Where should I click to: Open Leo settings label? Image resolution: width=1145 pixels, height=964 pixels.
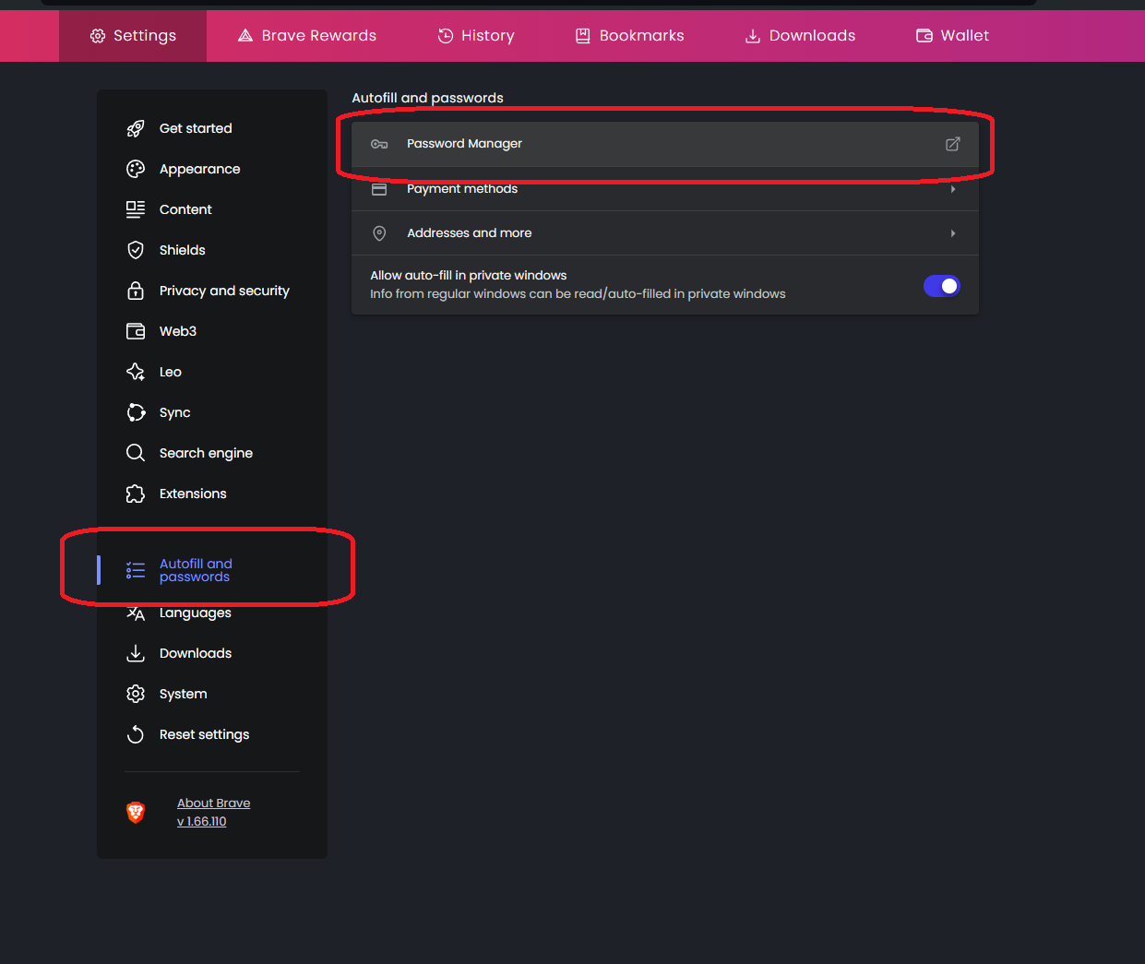click(171, 372)
